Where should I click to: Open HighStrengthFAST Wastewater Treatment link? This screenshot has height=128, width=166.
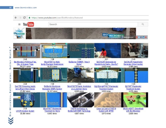point(106,87)
